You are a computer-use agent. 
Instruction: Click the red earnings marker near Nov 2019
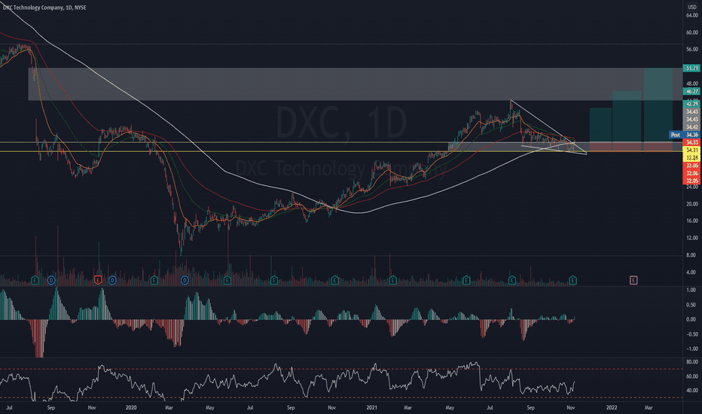(98, 281)
